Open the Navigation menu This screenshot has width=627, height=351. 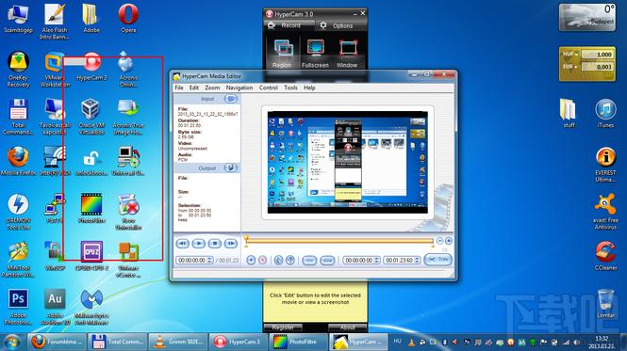pos(239,88)
